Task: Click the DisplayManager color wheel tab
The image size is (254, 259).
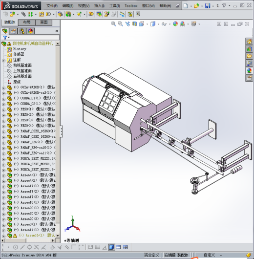Action: [30, 31]
